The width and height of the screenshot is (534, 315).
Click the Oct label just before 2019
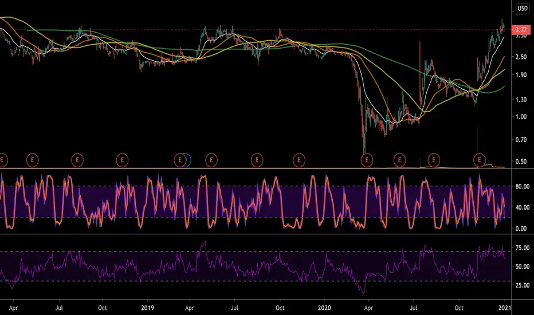click(x=103, y=308)
